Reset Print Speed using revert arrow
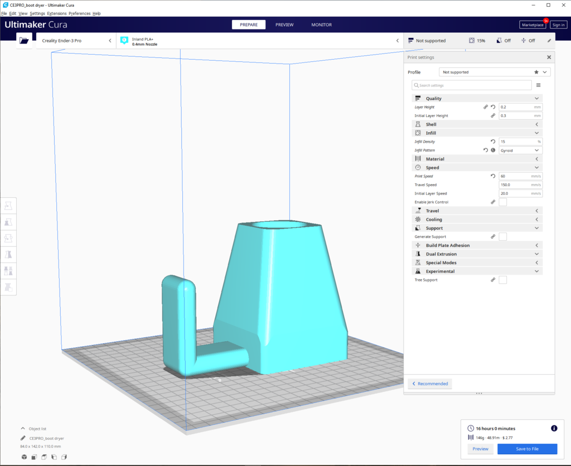This screenshot has height=466, width=571. pyautogui.click(x=493, y=176)
